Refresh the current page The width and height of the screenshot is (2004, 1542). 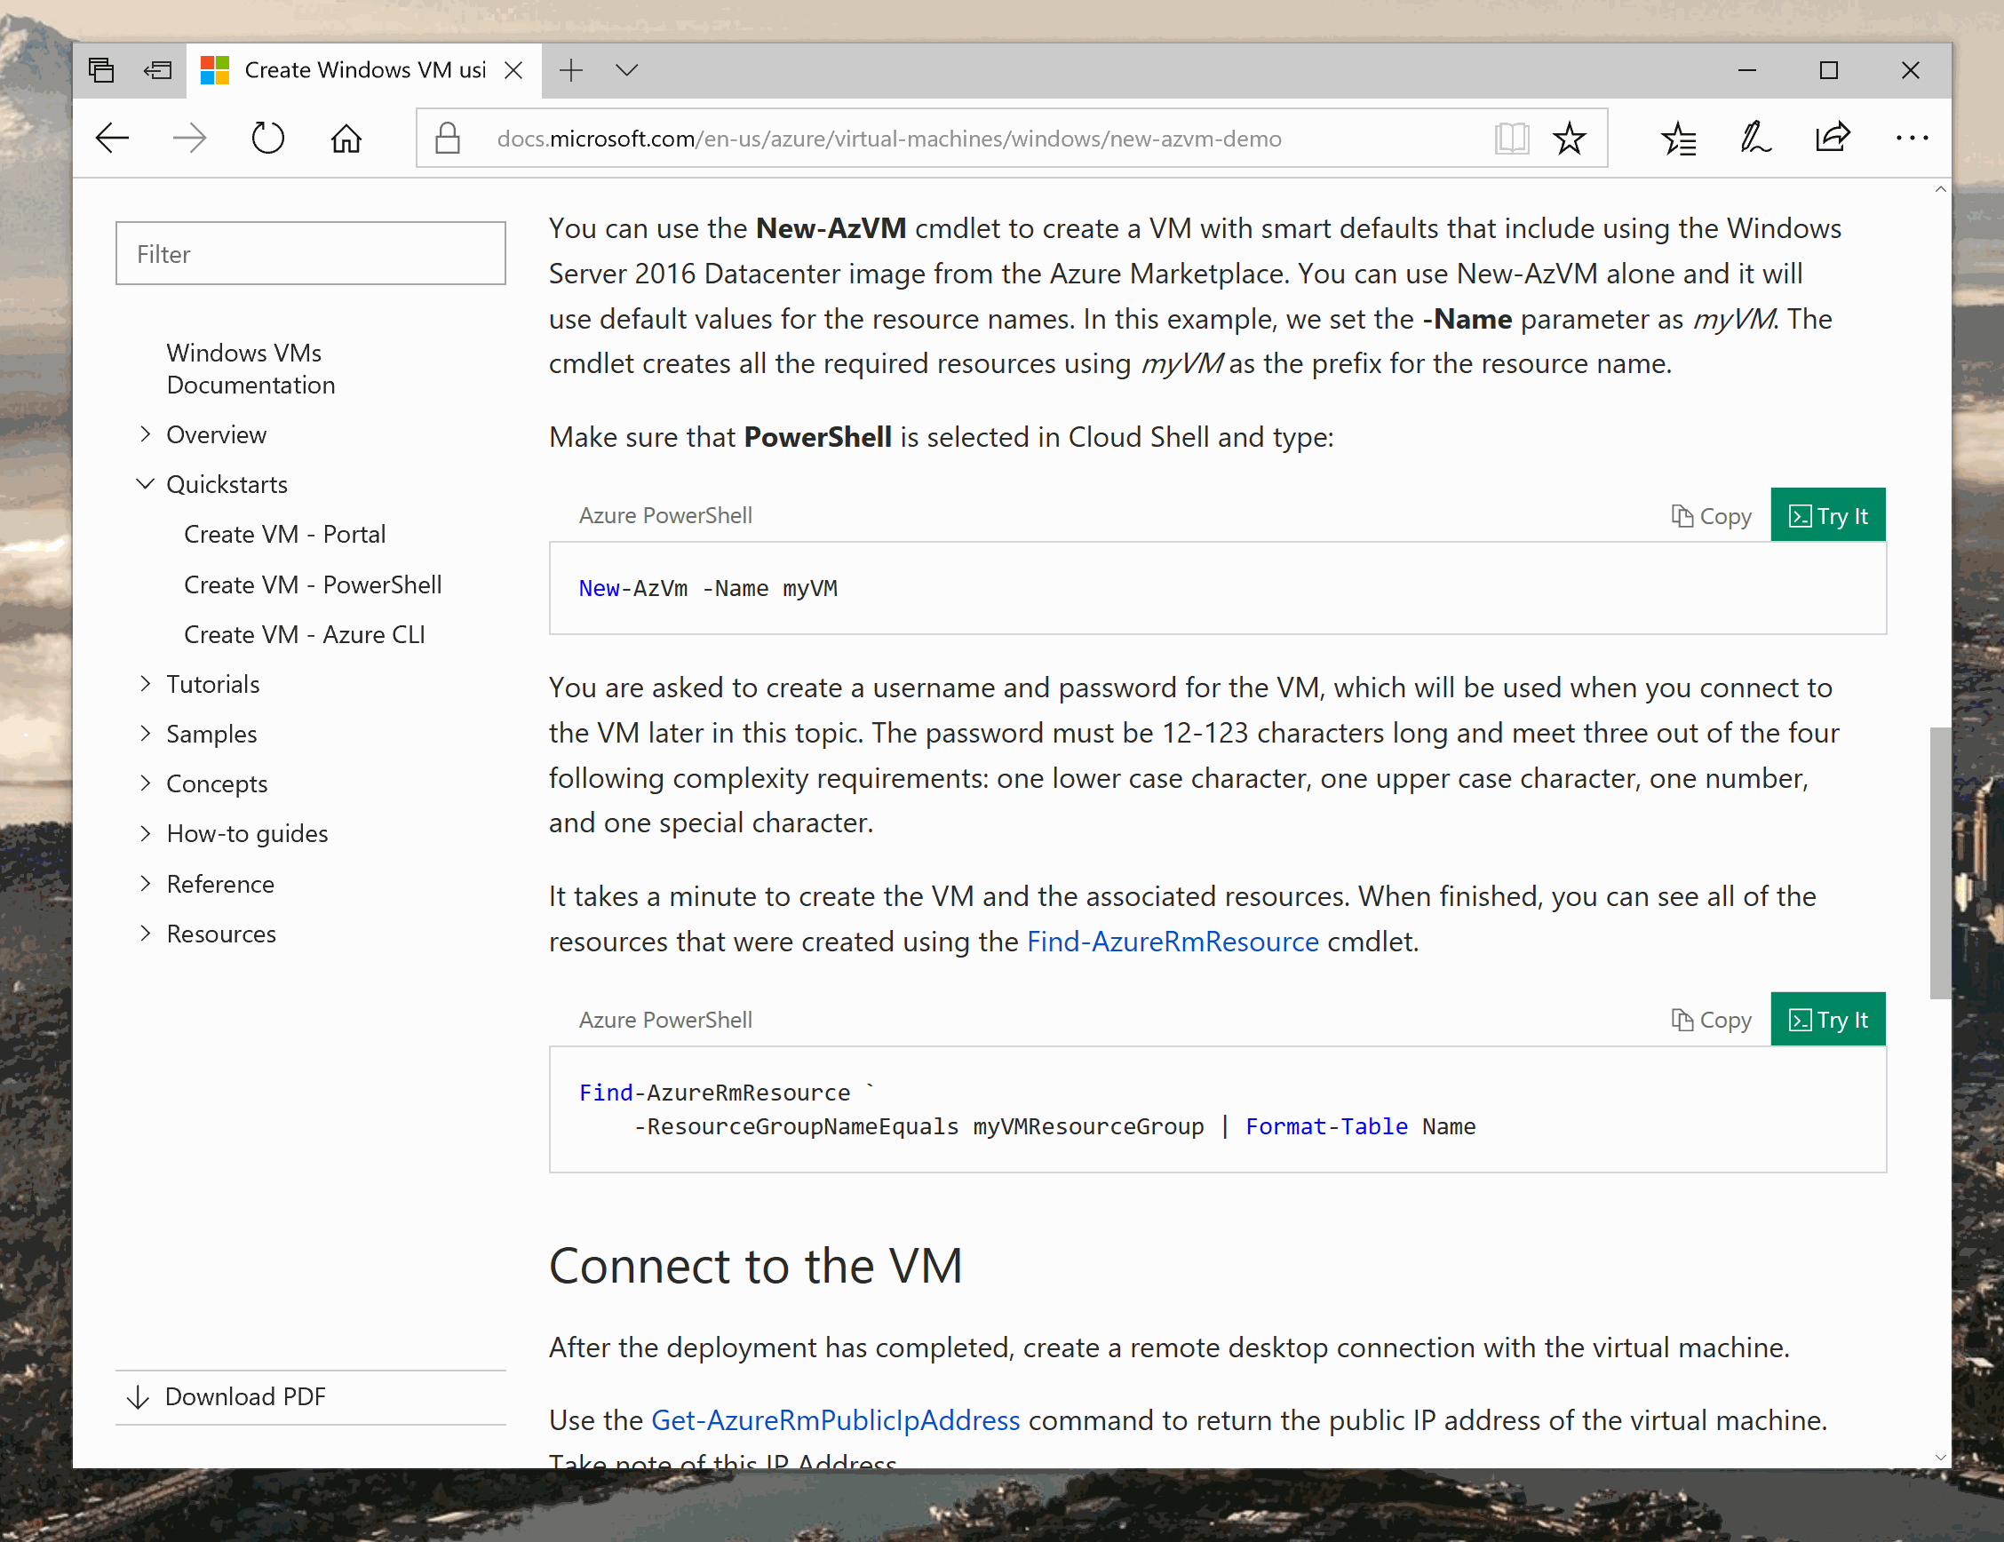point(267,138)
